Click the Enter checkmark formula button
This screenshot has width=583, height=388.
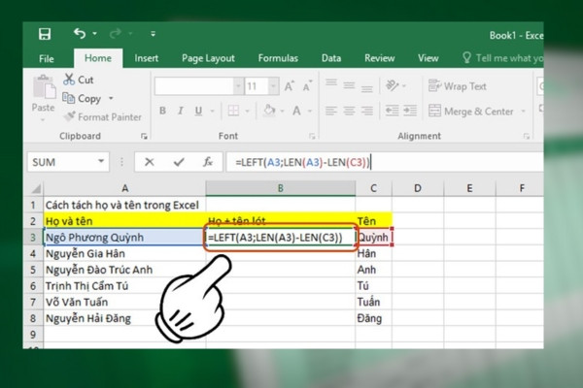179,162
